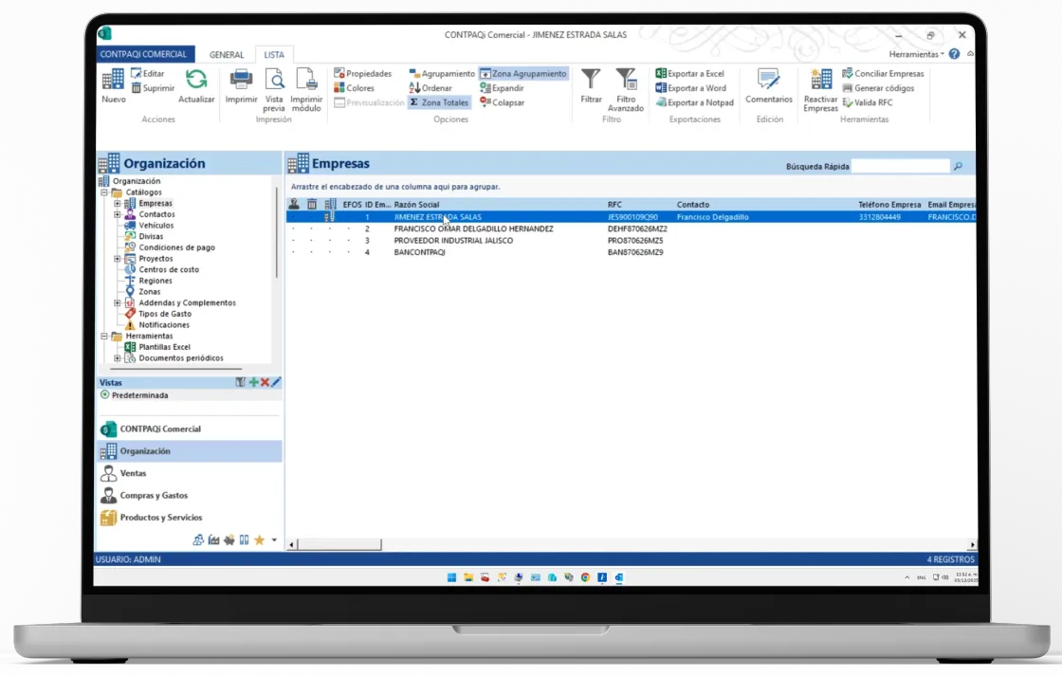
Task: Click the quick search magnifier icon
Action: click(958, 166)
